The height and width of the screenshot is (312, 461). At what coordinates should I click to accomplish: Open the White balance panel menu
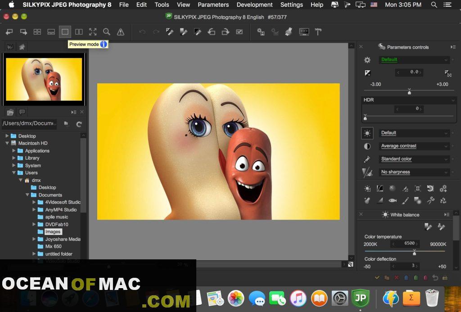coord(447,215)
